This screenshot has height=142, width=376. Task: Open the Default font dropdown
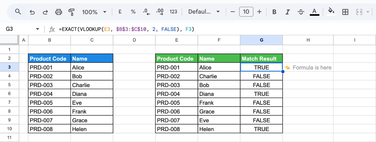point(204,12)
